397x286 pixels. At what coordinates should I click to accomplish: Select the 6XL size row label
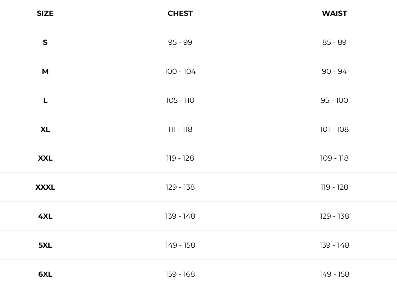[x=45, y=274]
